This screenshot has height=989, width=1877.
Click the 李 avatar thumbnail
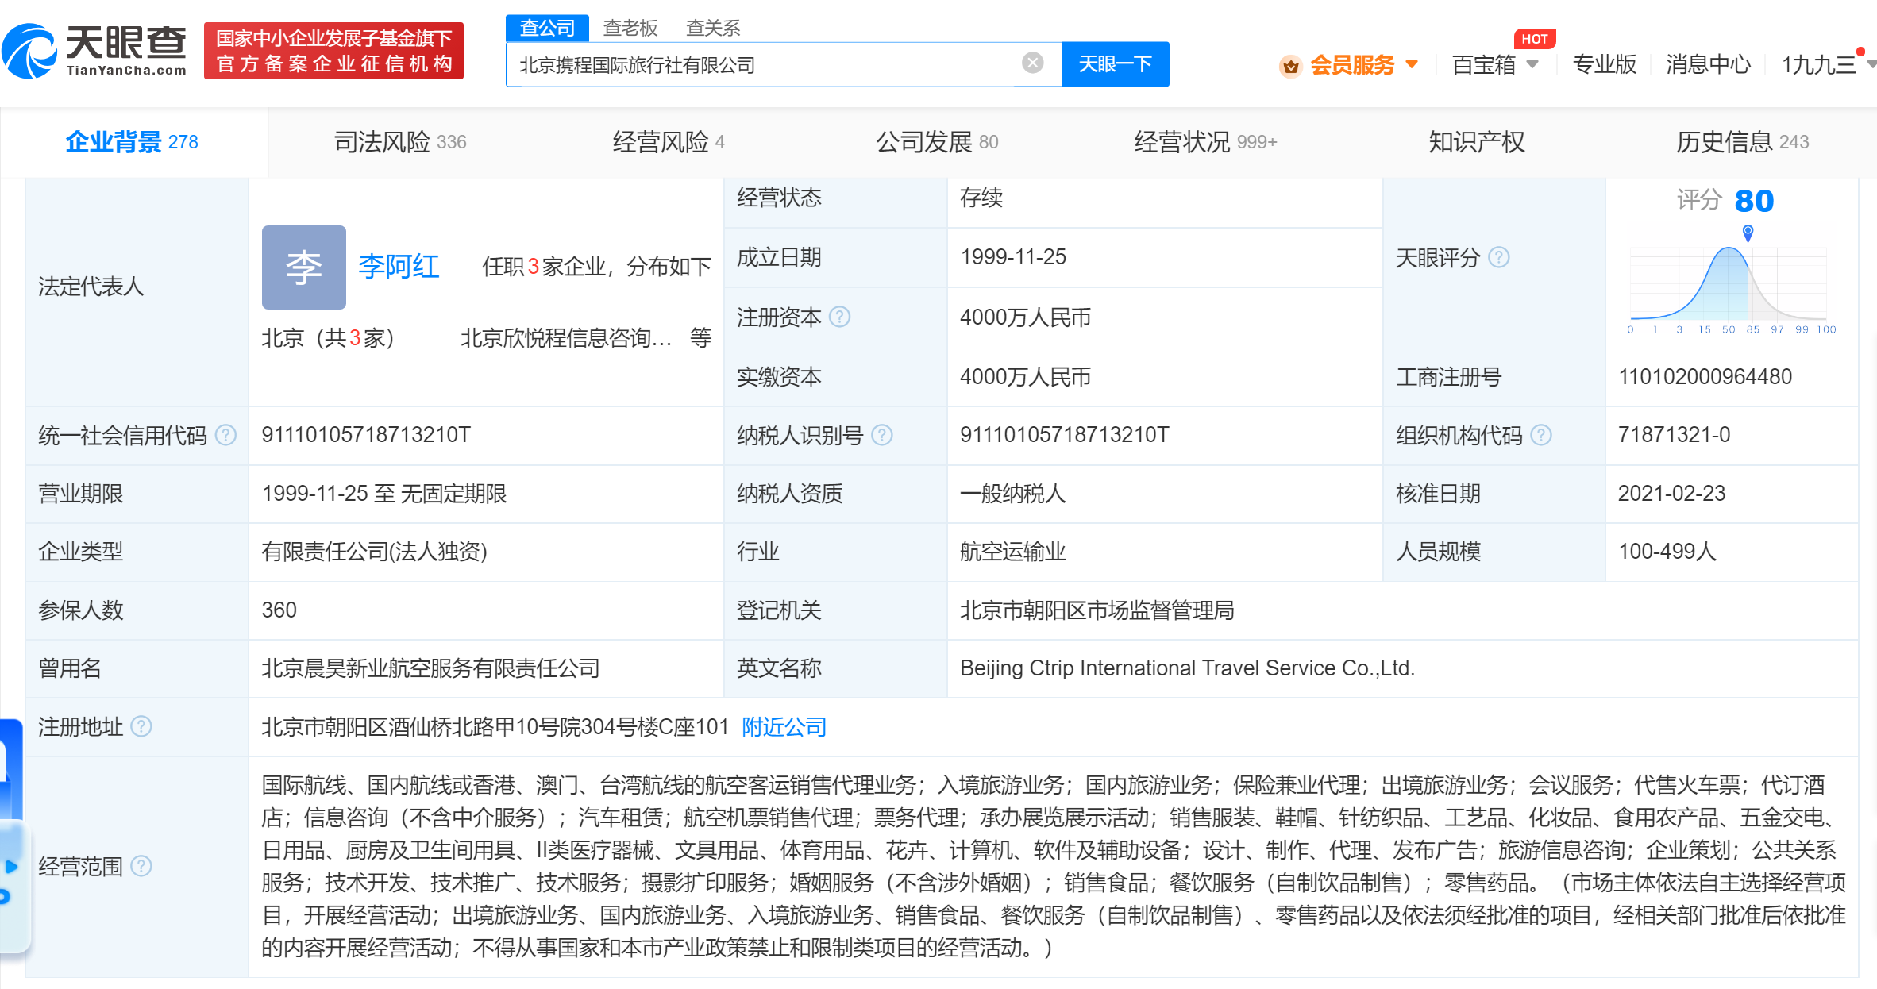click(x=303, y=267)
